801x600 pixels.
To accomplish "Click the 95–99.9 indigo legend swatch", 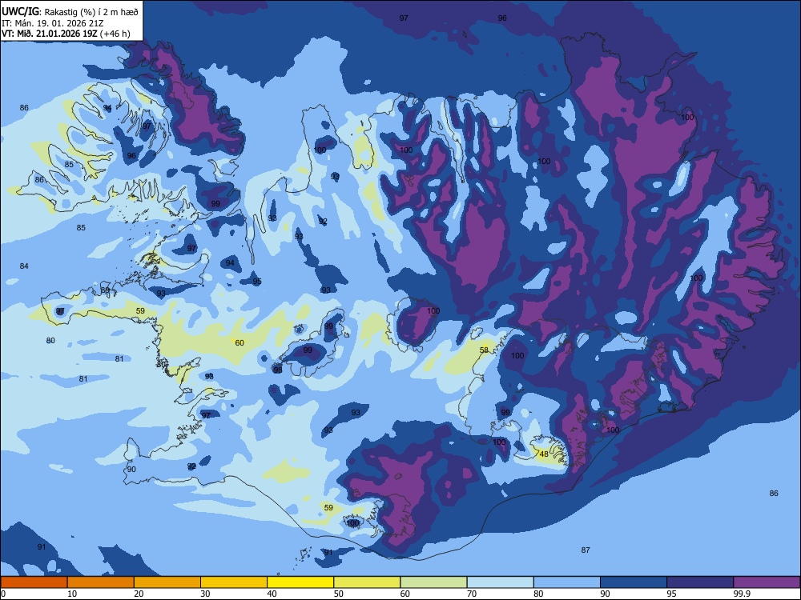I will click(x=700, y=582).
